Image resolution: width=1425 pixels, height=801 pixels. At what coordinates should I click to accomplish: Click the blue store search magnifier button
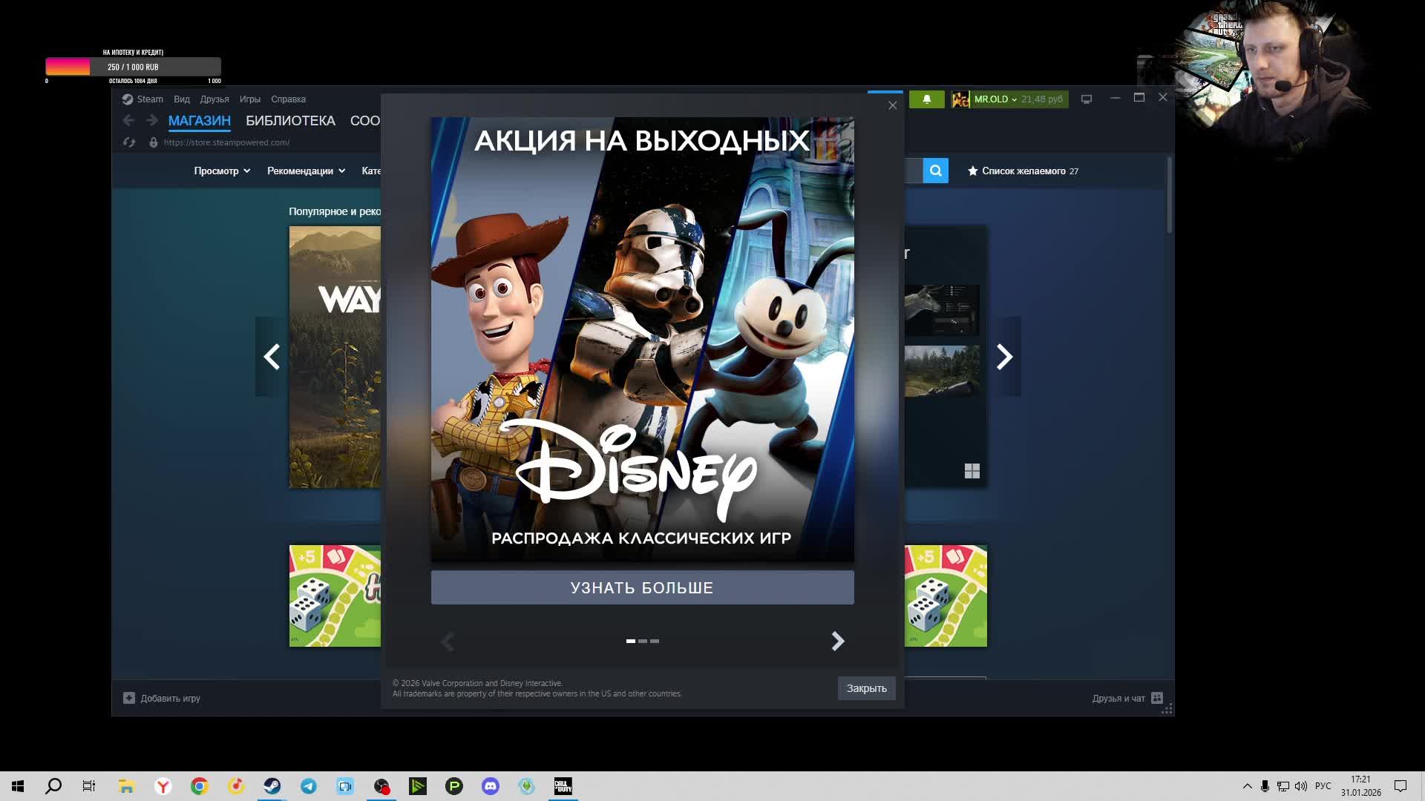pos(935,171)
